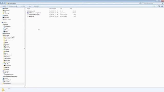Open the Videos library
164x92 pixels.
(x=7, y=32)
